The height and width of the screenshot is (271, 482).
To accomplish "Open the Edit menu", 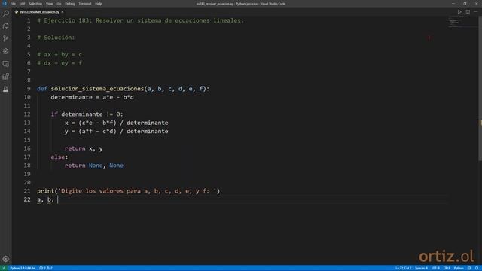I will pyautogui.click(x=22, y=4).
